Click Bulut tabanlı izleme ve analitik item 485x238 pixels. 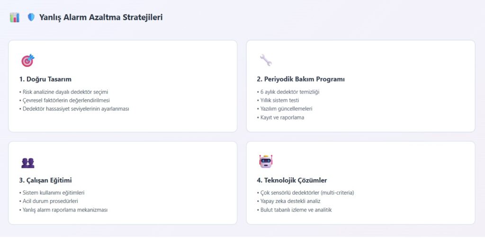[x=296, y=210]
